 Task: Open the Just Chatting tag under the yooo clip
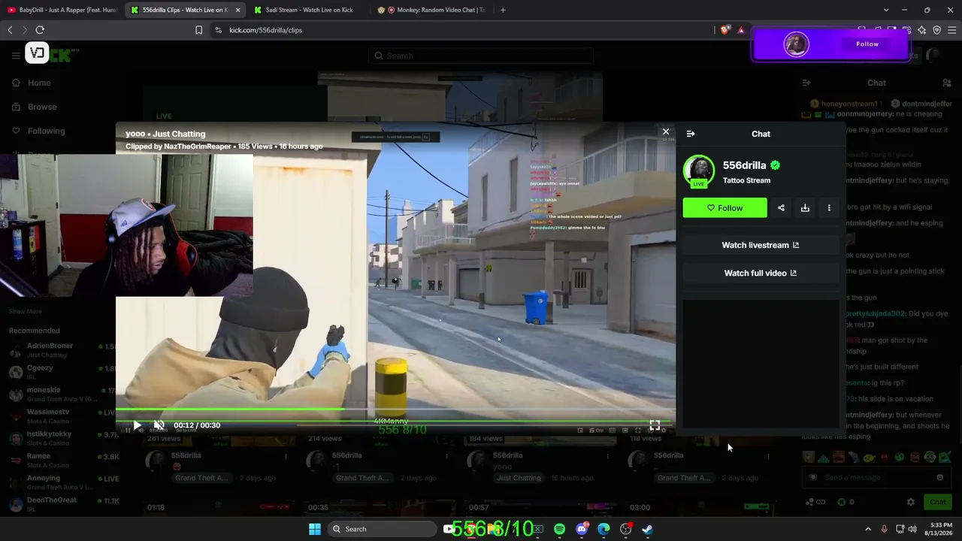tap(519, 478)
